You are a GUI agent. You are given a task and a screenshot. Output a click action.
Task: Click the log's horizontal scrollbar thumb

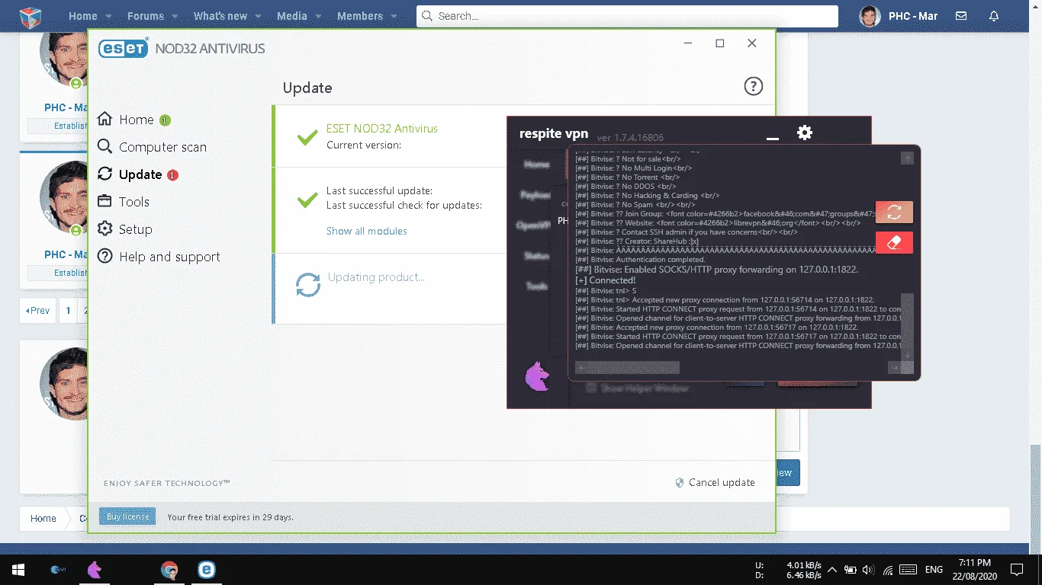pos(632,368)
